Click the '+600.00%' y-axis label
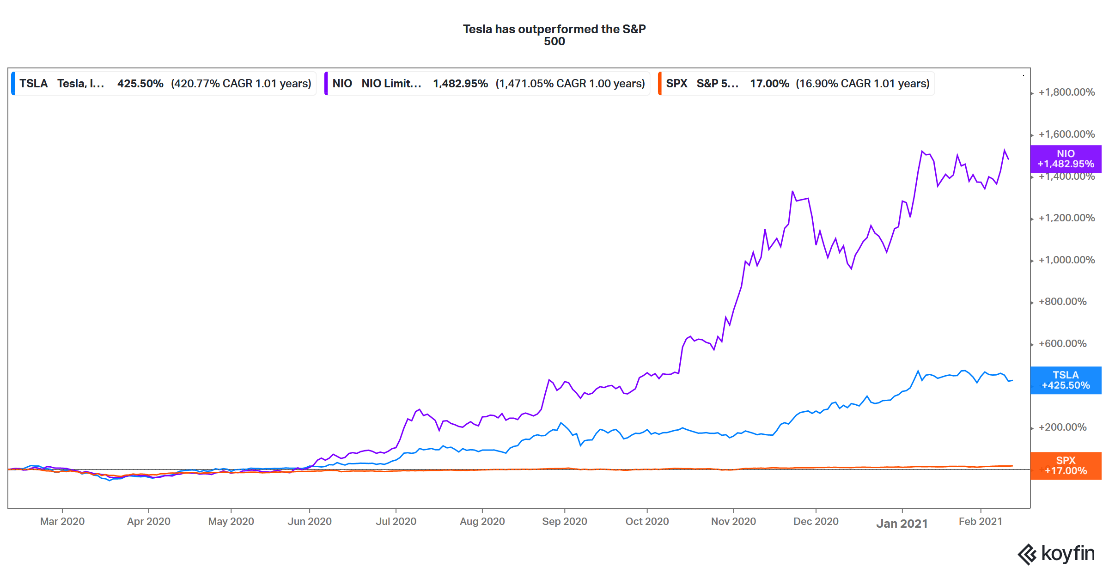 point(1063,343)
